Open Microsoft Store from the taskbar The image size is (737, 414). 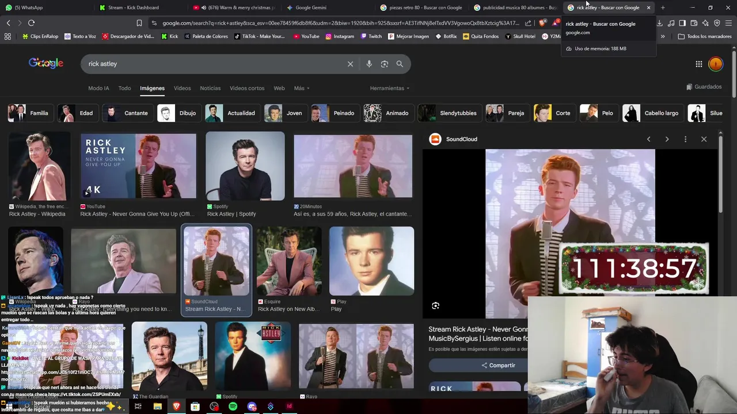pyautogui.click(x=195, y=407)
